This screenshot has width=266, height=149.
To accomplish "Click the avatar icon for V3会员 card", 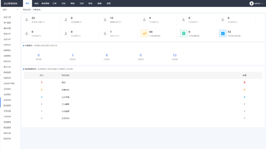I will coord(223,20).
